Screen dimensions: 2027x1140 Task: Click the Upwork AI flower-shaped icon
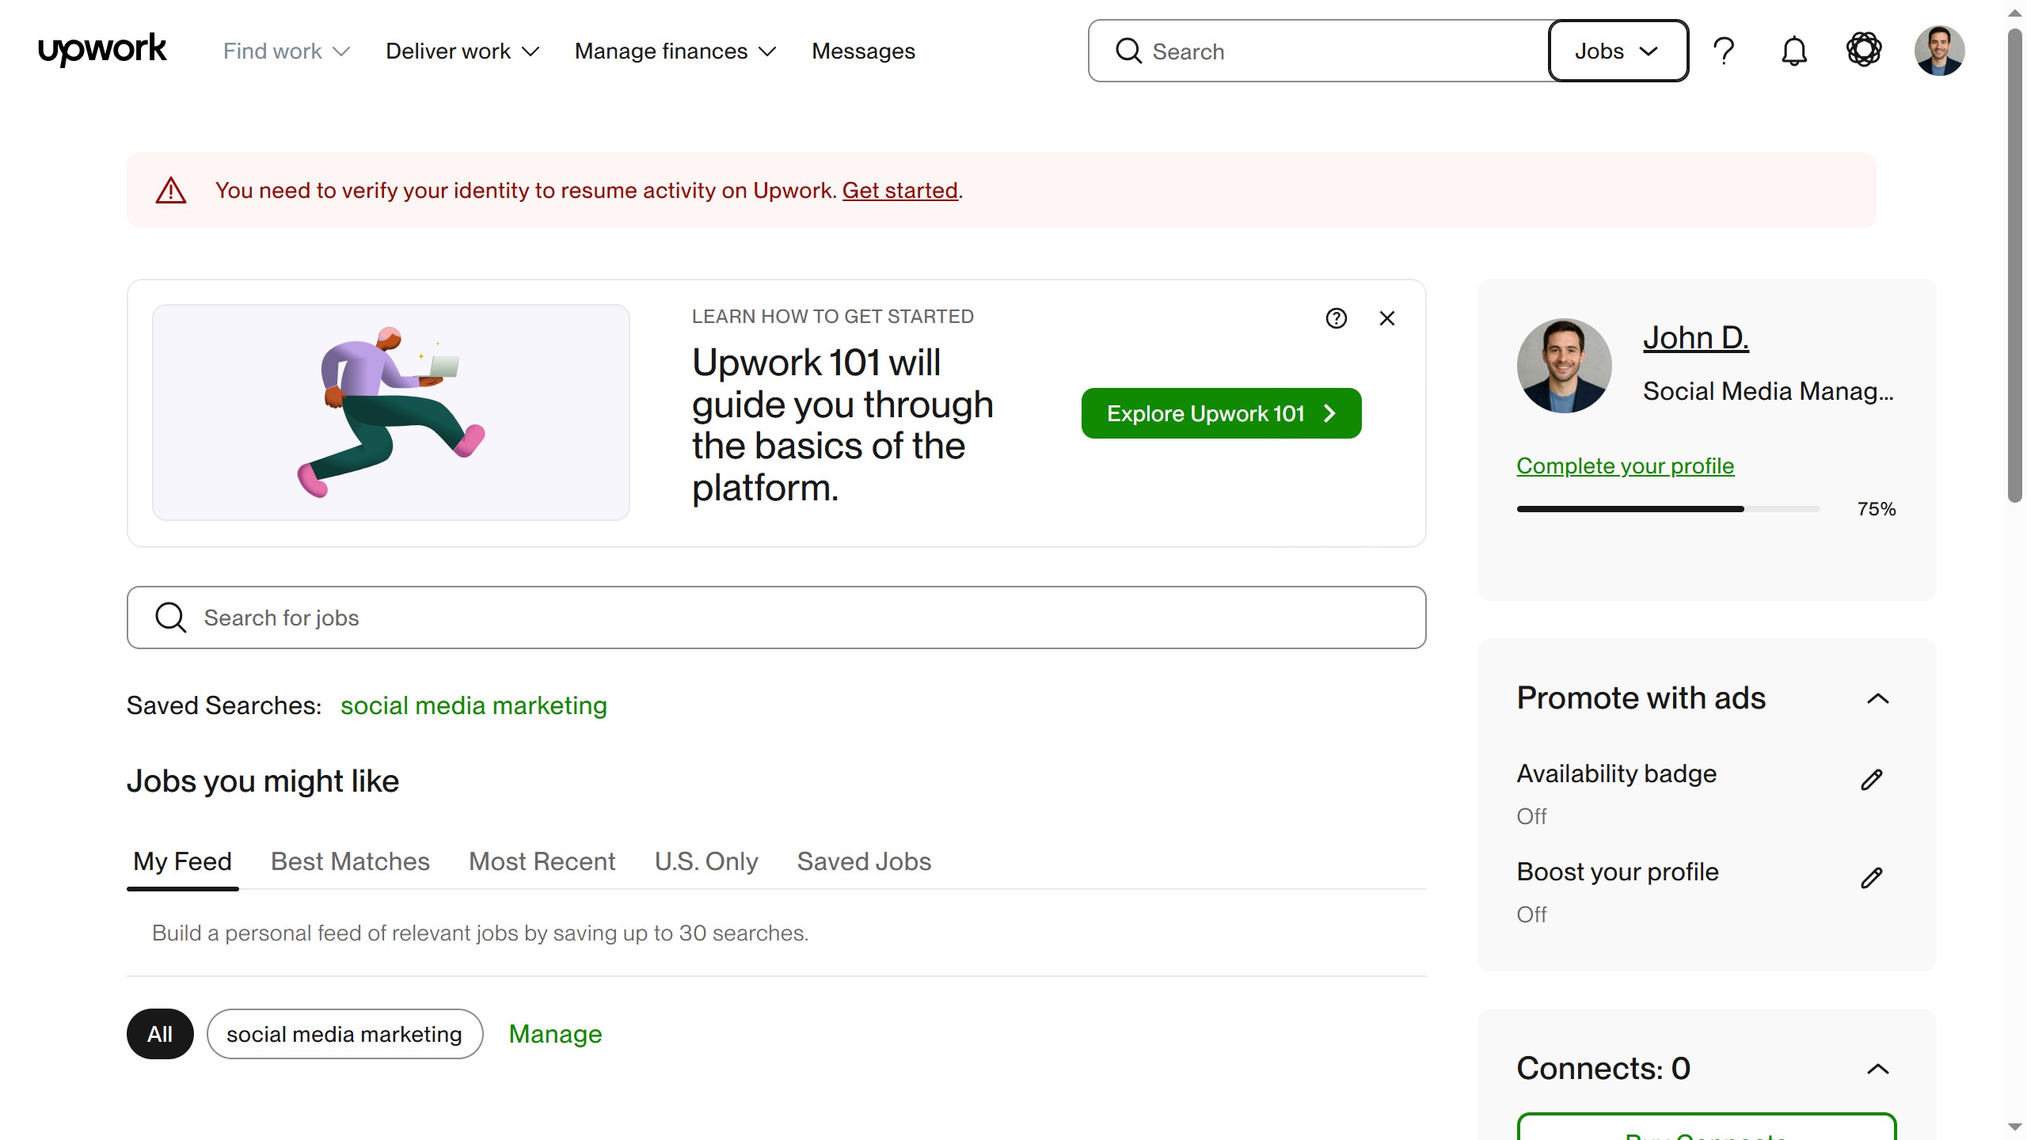click(x=1864, y=50)
